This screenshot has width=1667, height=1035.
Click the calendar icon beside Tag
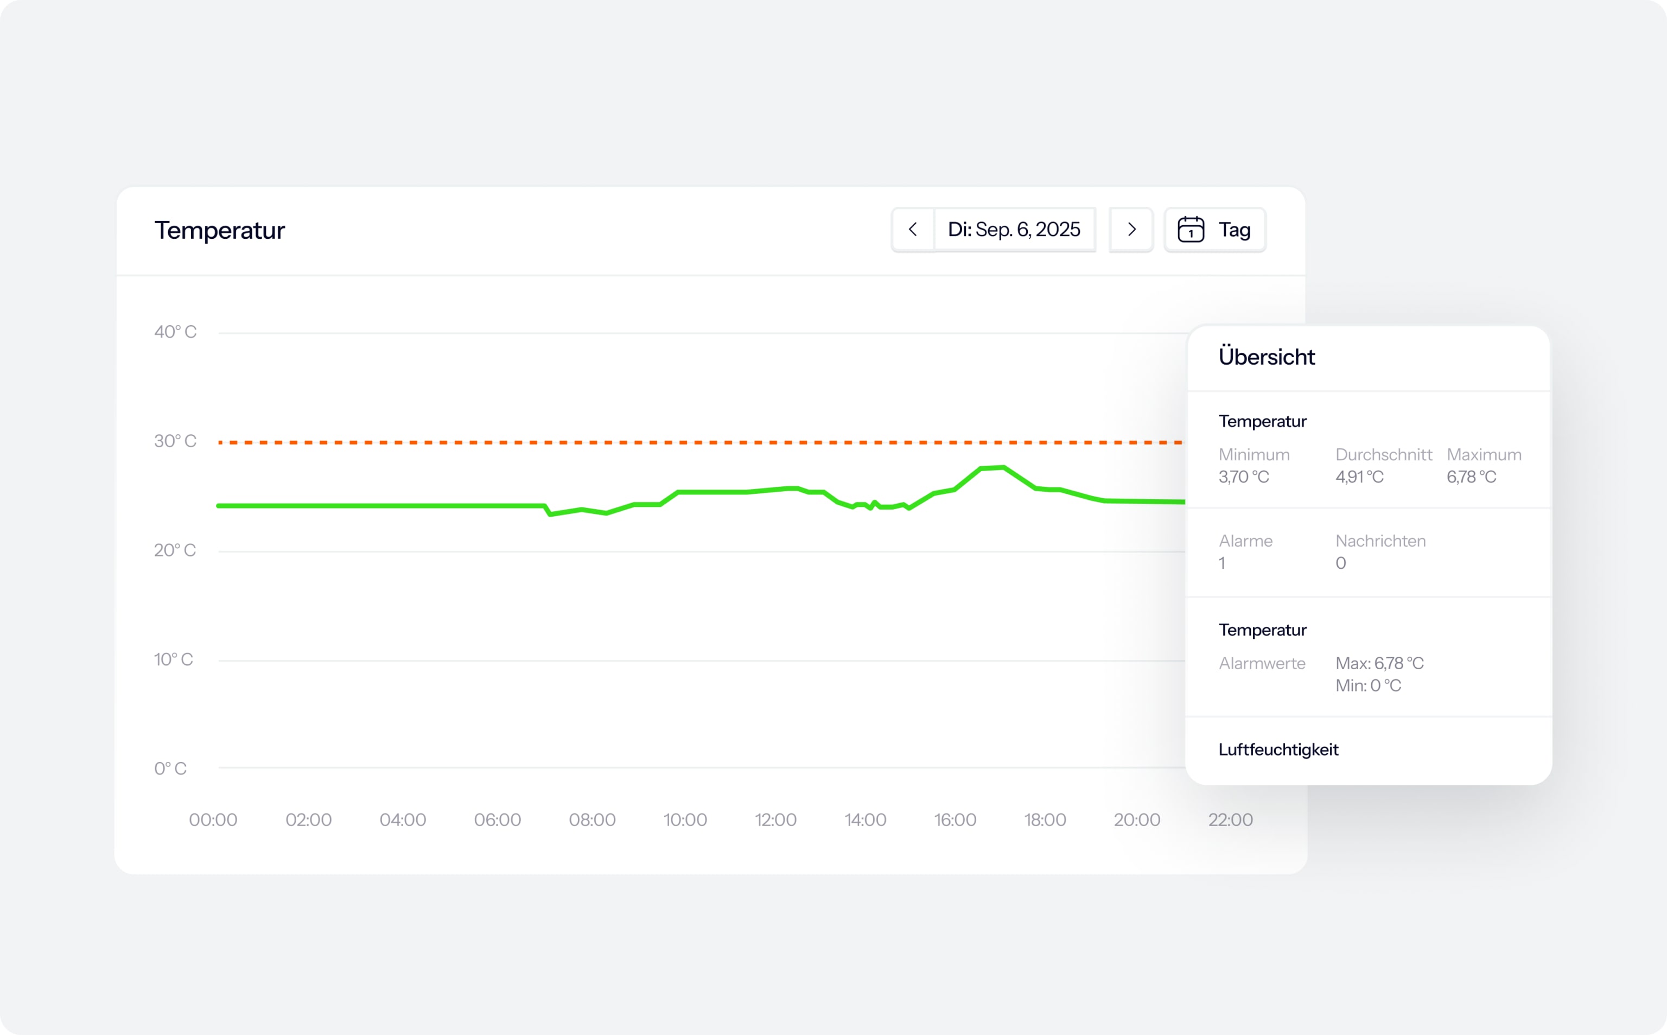pos(1191,230)
